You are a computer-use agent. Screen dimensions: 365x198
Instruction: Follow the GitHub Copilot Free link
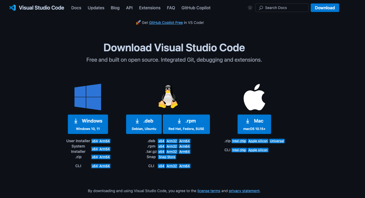click(x=166, y=23)
